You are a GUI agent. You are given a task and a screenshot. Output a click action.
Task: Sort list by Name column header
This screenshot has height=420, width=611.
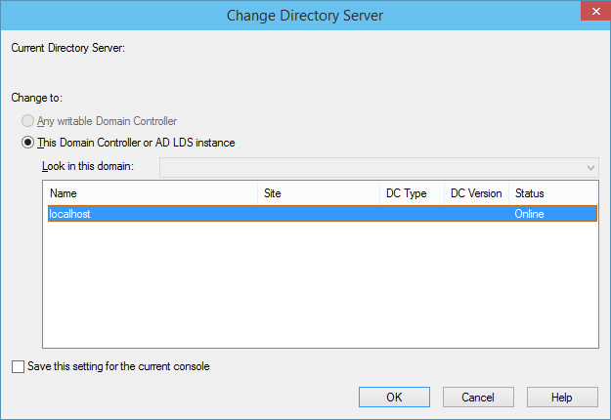pyautogui.click(x=152, y=193)
